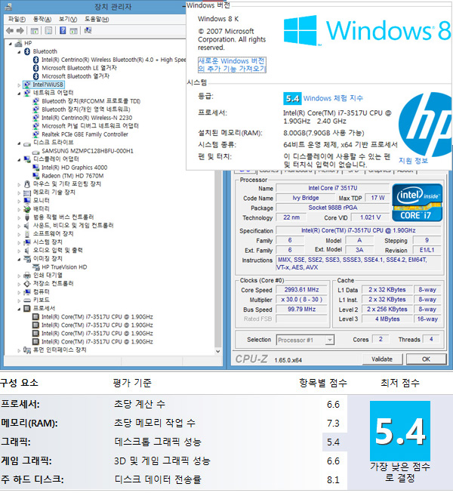Click the 인쇄 대기열 printer icon

click(x=27, y=276)
